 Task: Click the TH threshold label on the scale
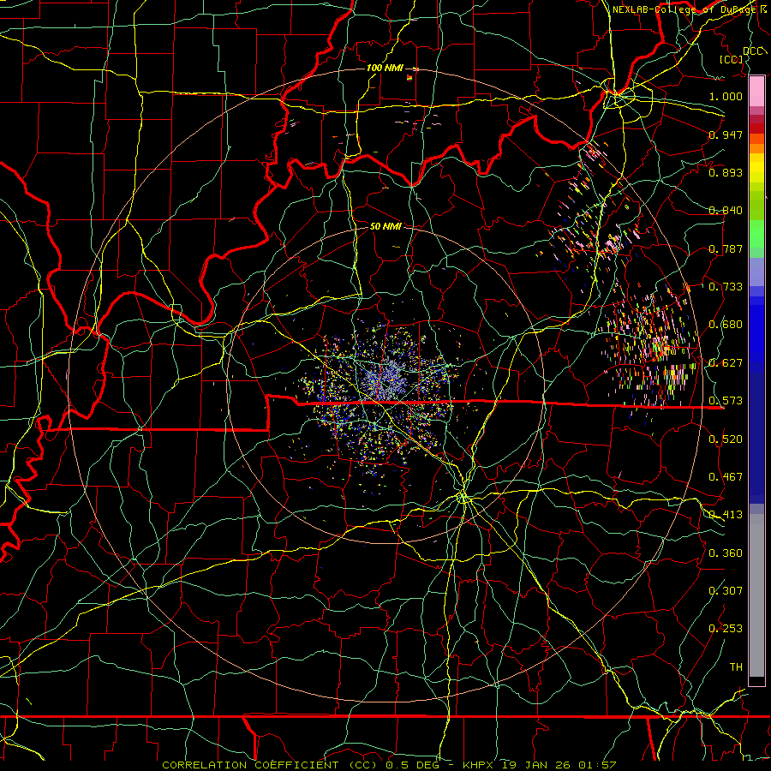(736, 667)
